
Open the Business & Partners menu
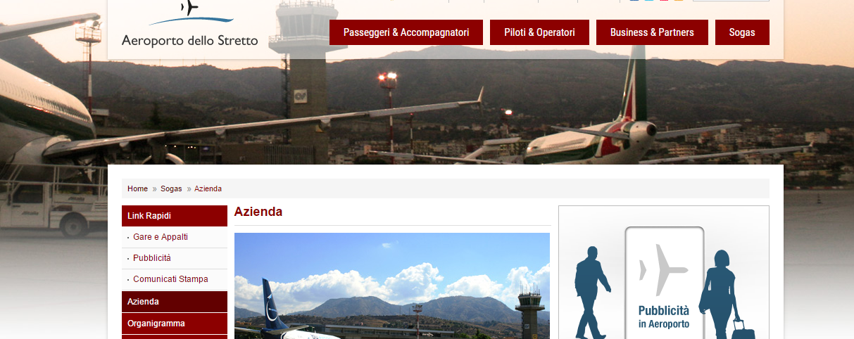pyautogui.click(x=652, y=32)
